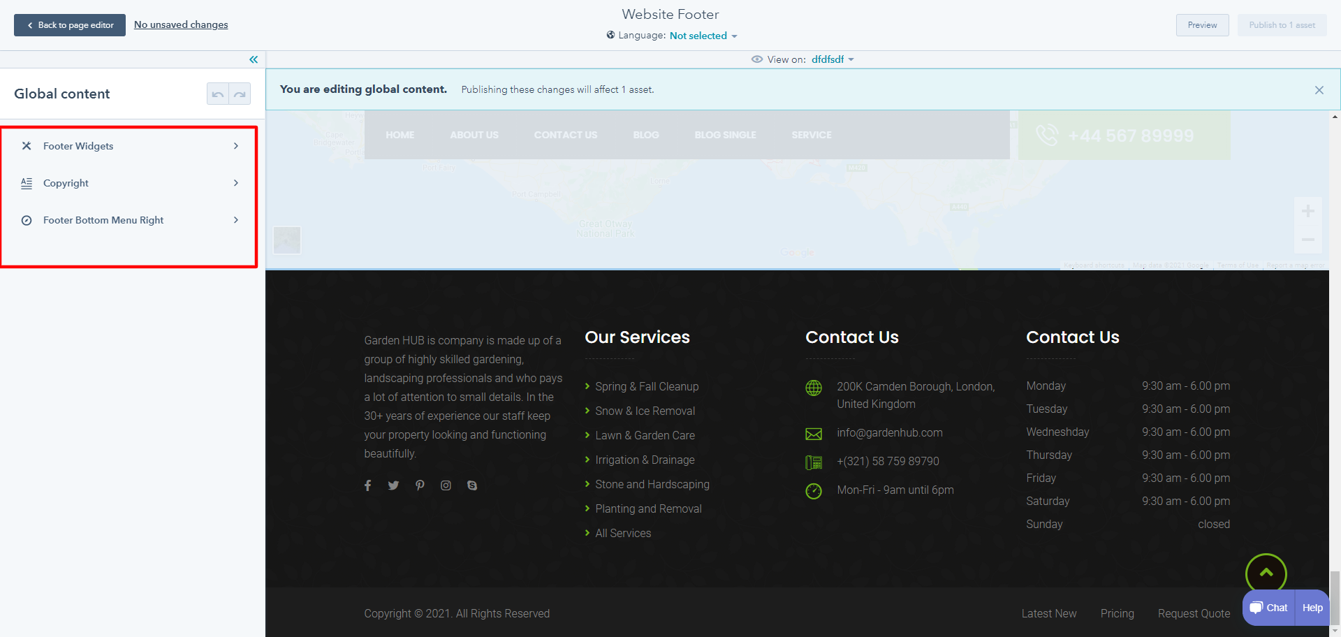Click the Skype icon in footer
This screenshot has width=1341, height=637.
472,485
